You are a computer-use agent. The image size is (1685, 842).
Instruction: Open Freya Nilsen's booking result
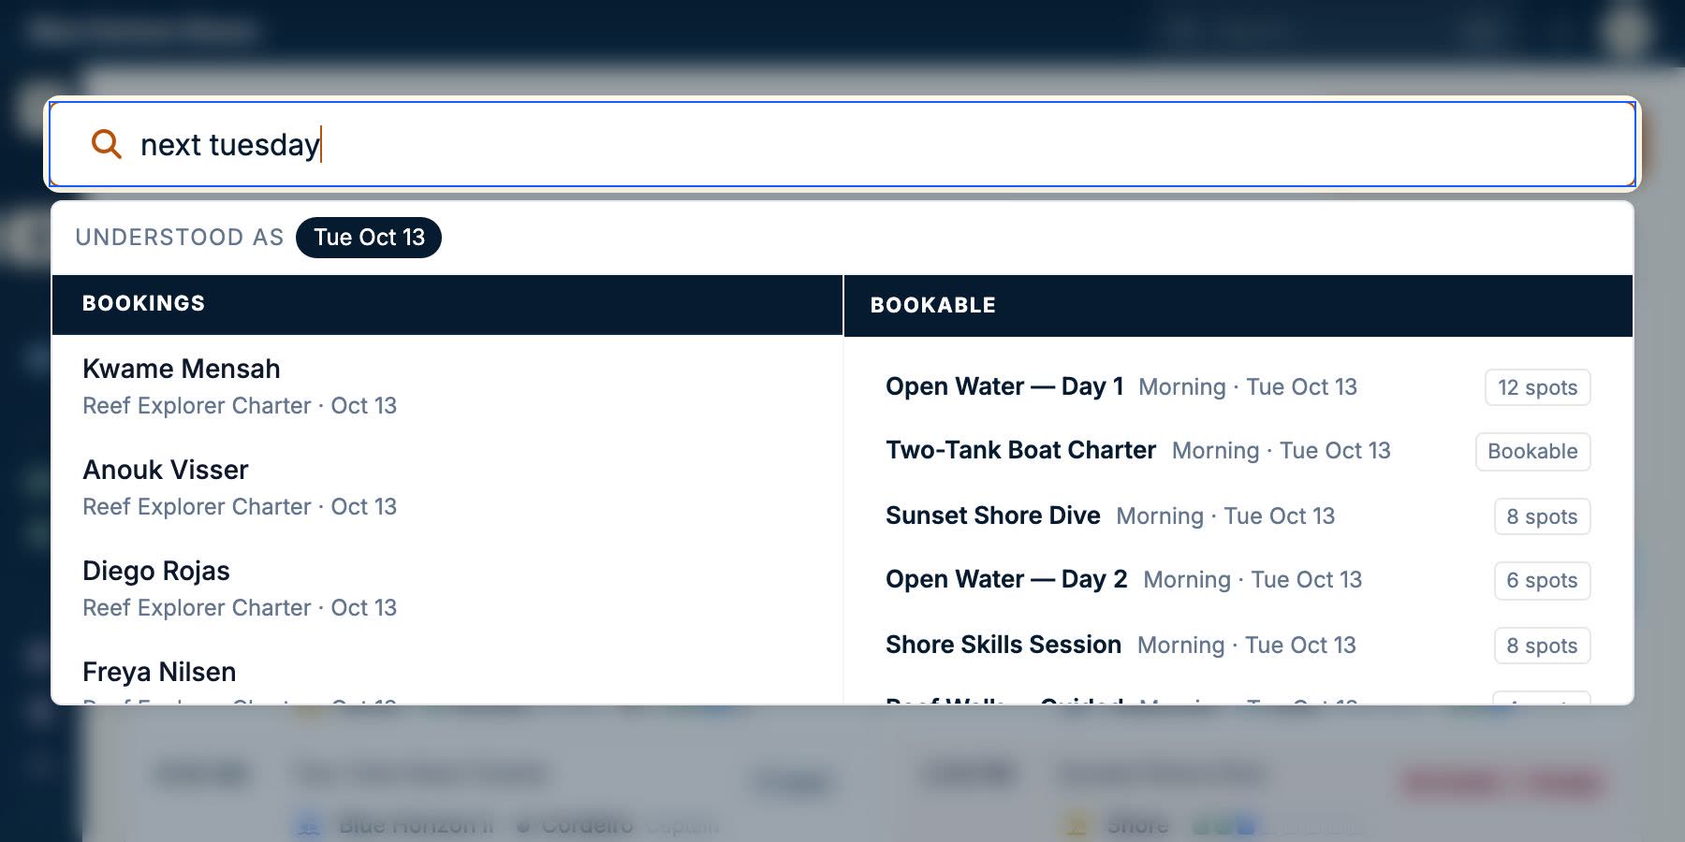[447, 674]
